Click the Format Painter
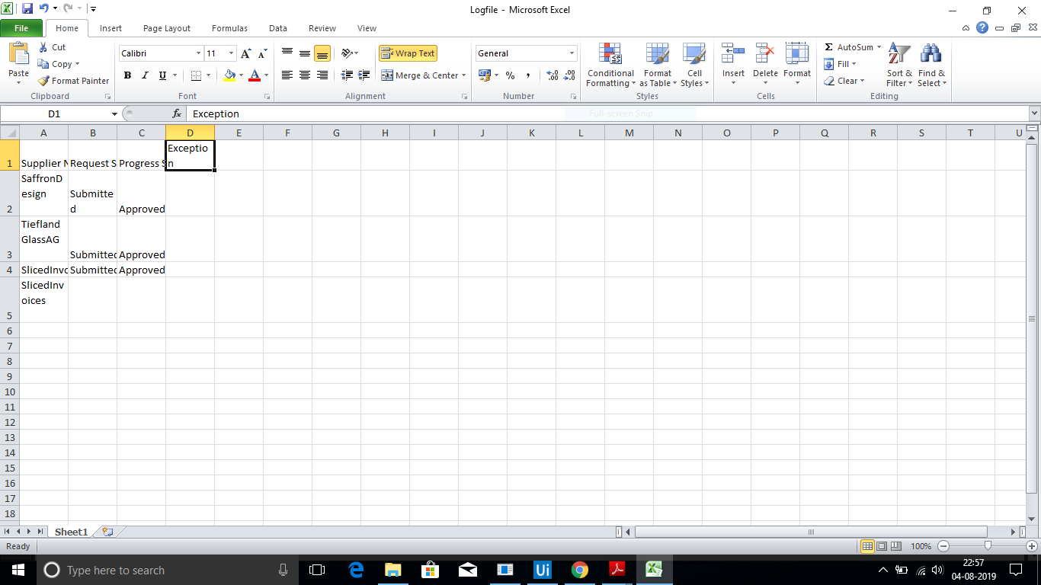The width and height of the screenshot is (1041, 585). [x=73, y=80]
